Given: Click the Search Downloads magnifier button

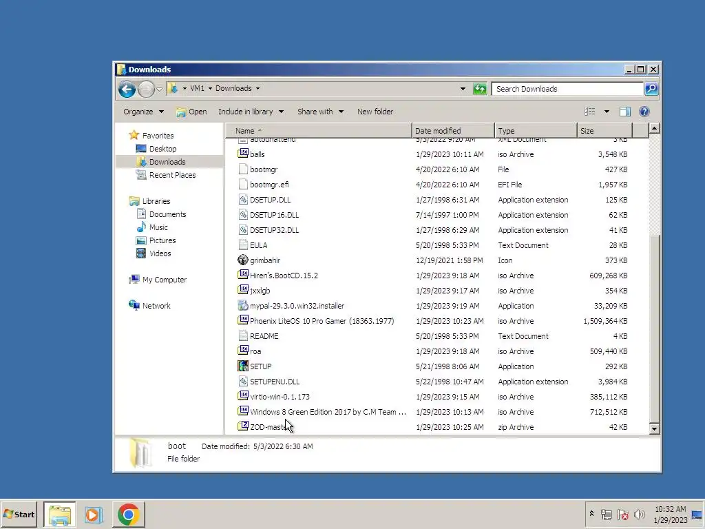Looking at the screenshot, I should pos(651,89).
